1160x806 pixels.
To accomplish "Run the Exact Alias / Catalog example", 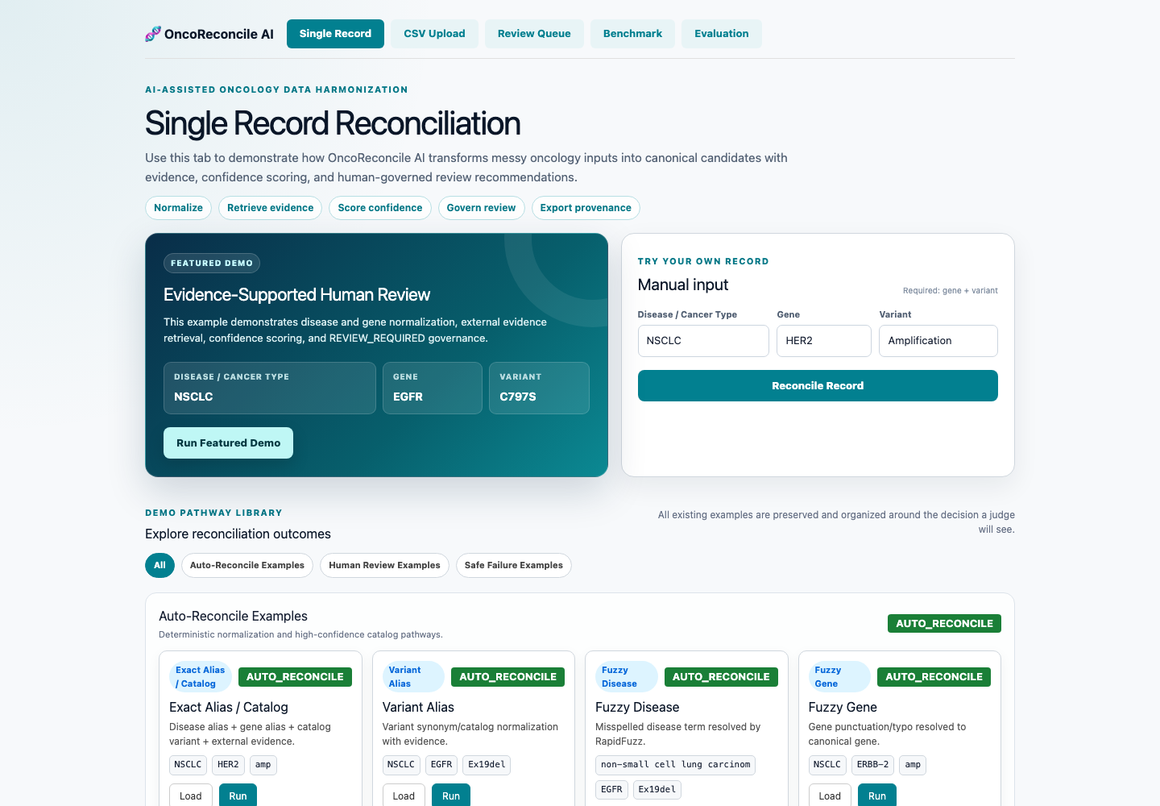I will tap(238, 796).
